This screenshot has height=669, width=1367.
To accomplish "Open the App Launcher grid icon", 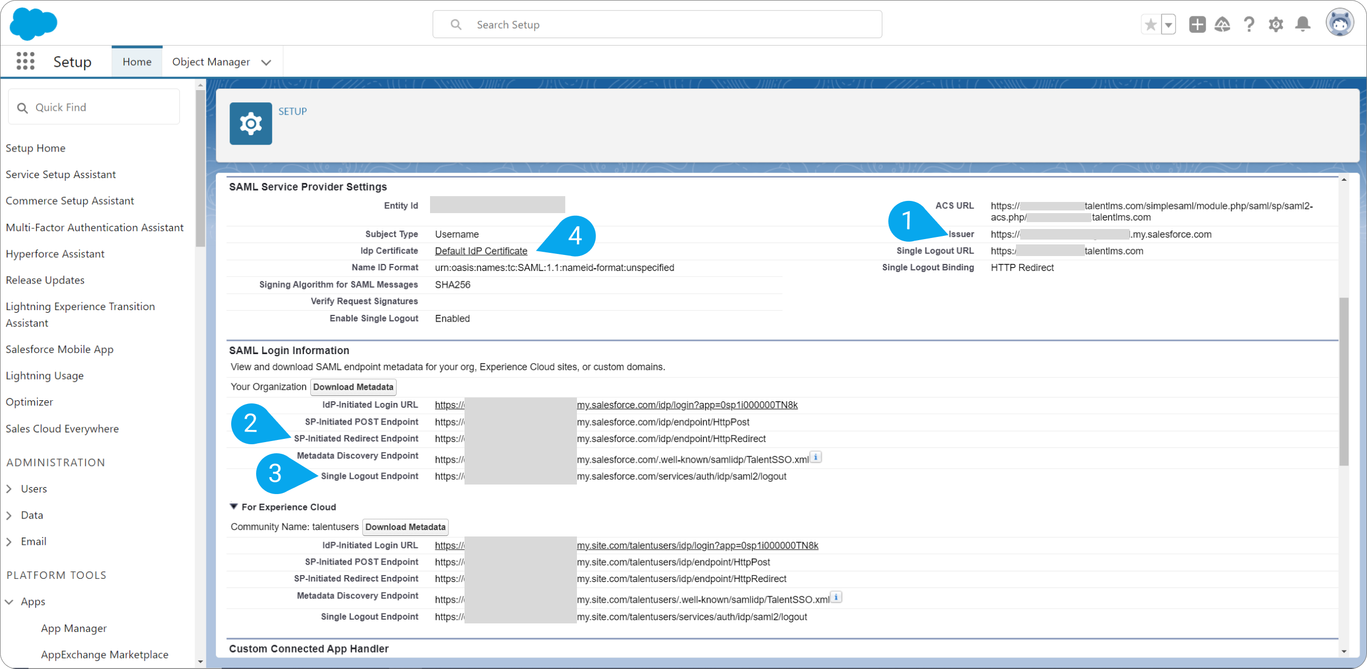I will tap(25, 61).
